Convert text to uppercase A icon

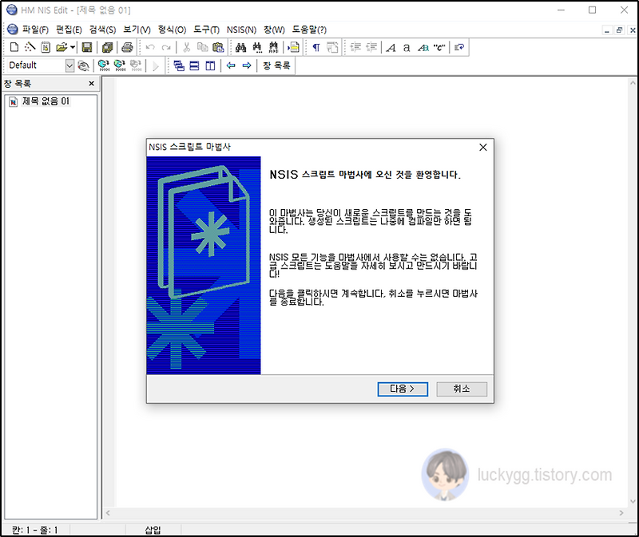coord(391,47)
